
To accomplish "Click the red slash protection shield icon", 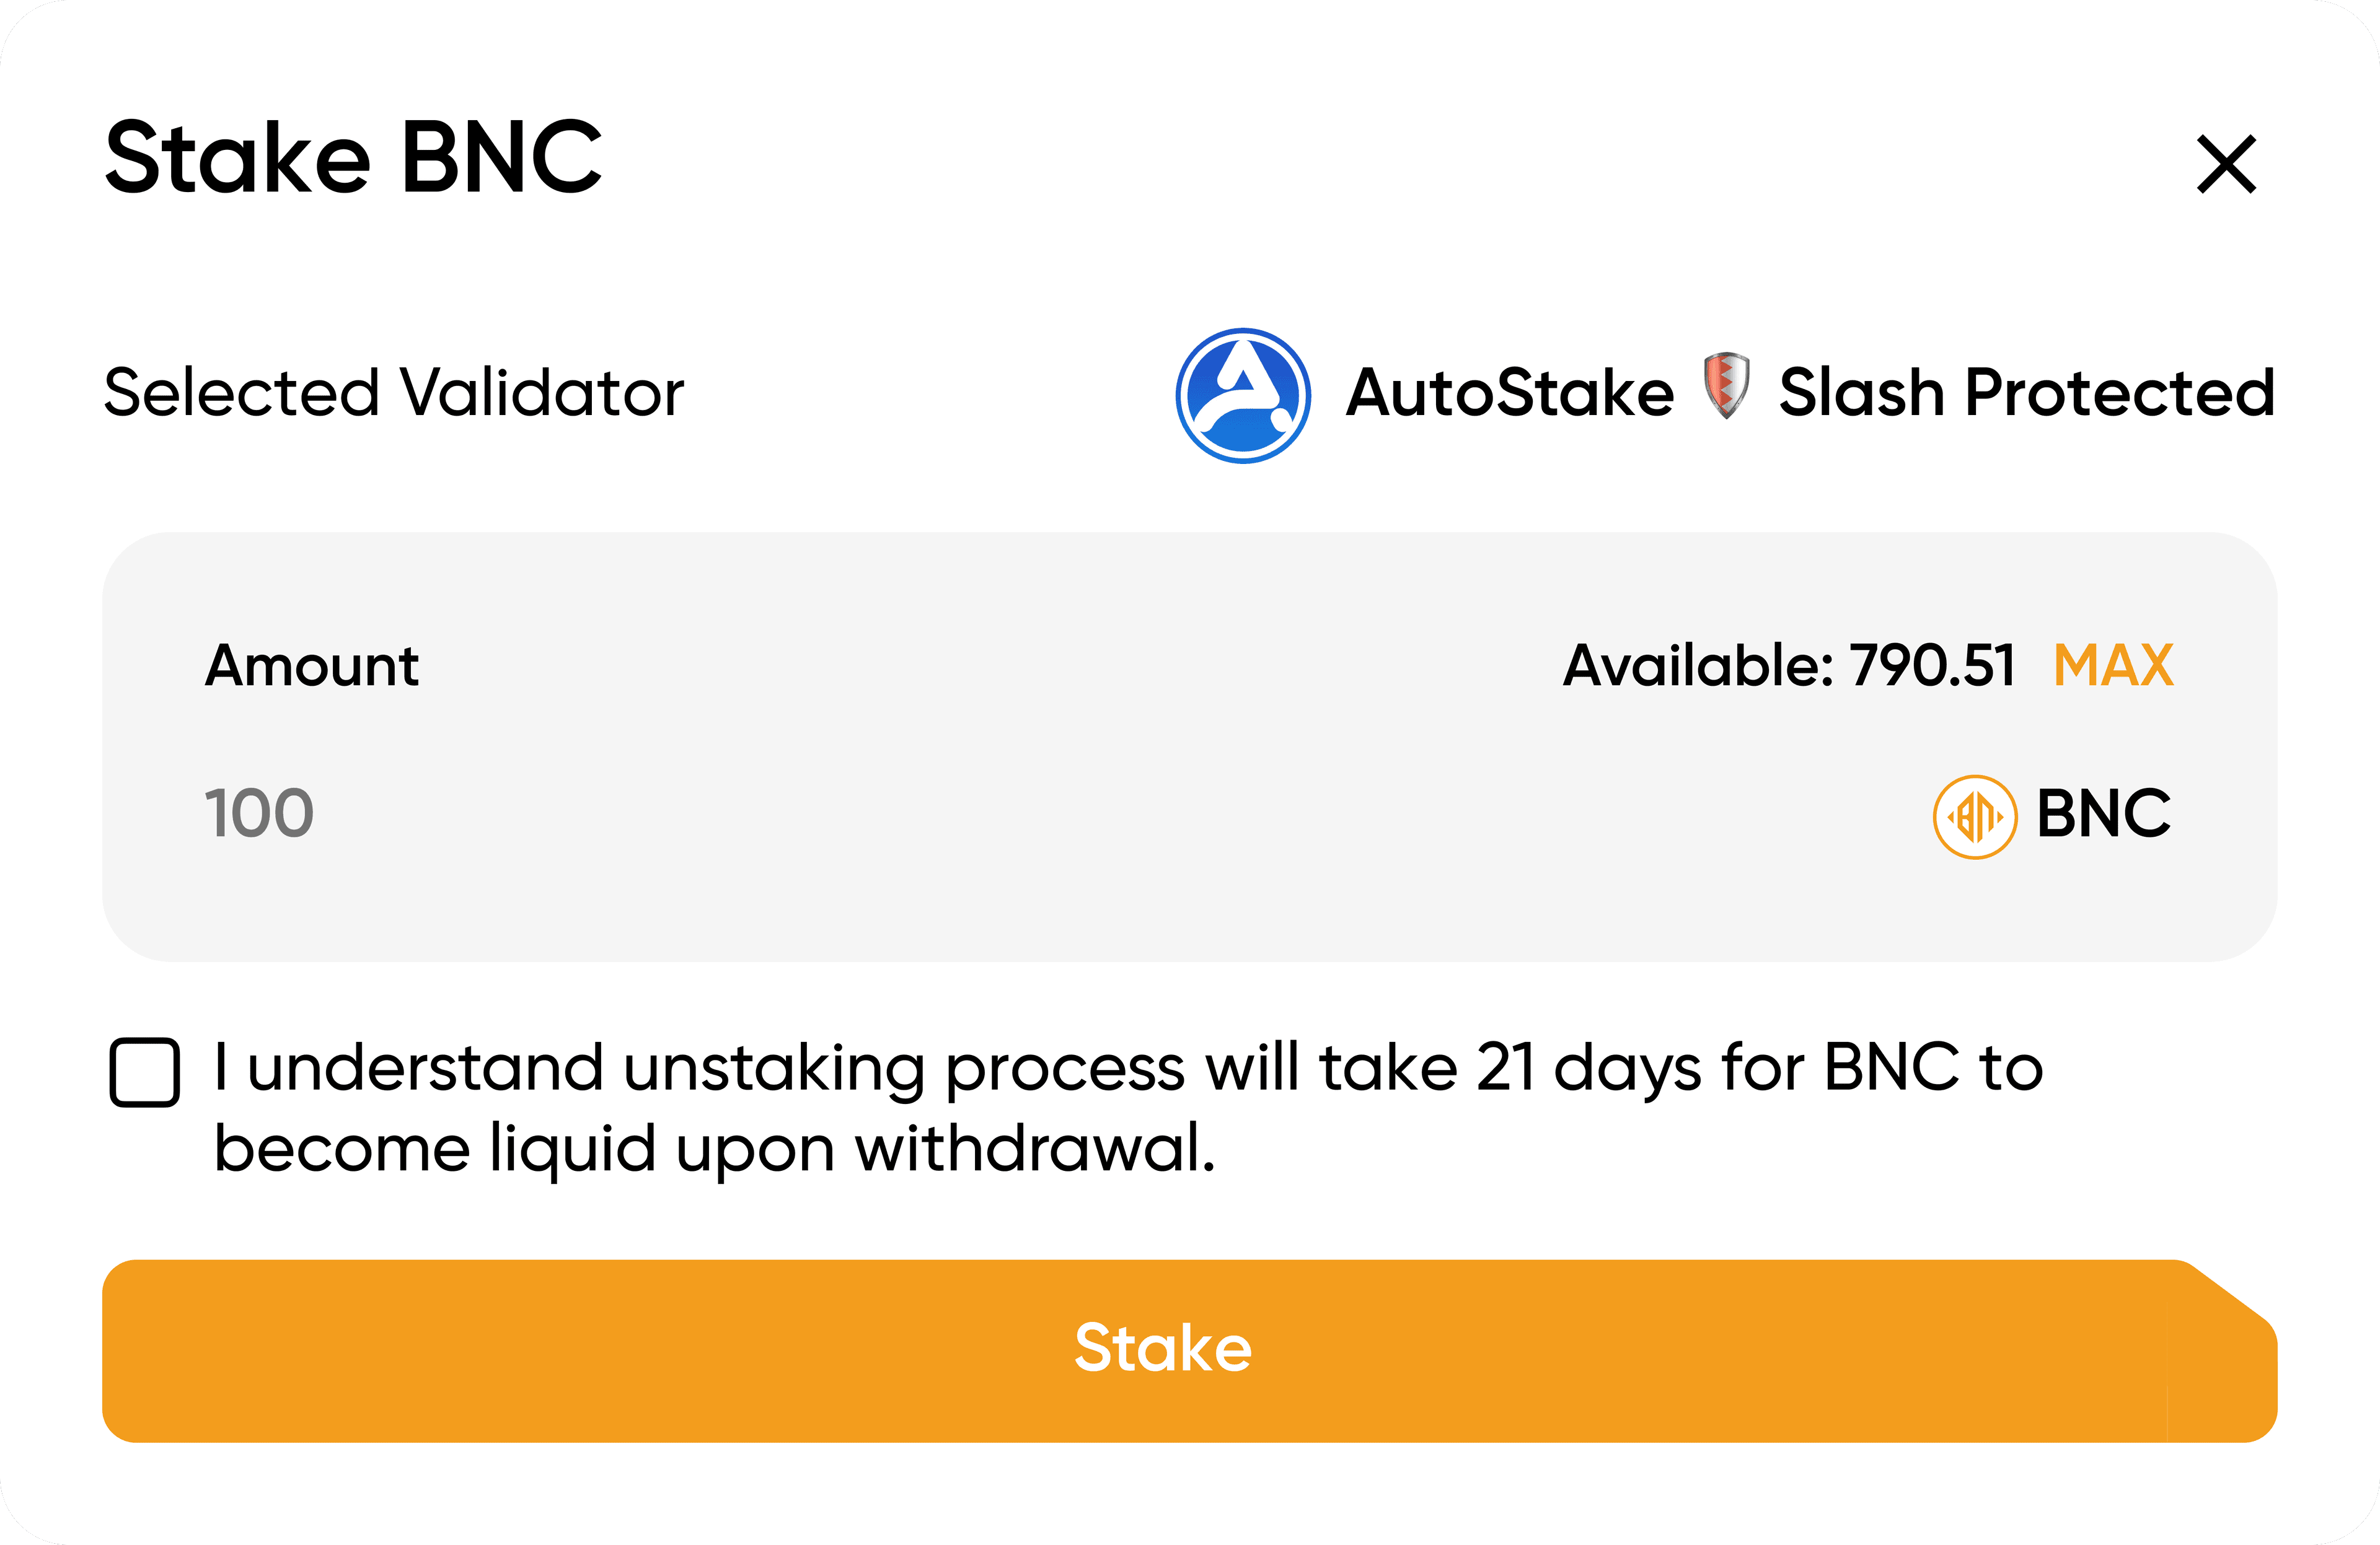I will [x=1726, y=385].
